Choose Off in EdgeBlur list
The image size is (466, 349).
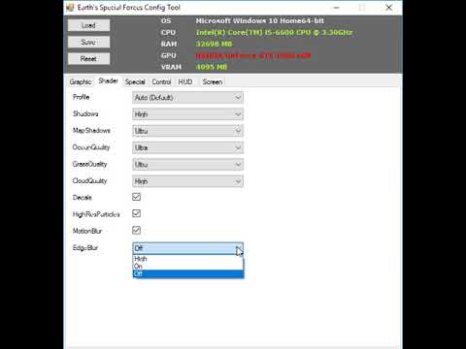click(188, 273)
